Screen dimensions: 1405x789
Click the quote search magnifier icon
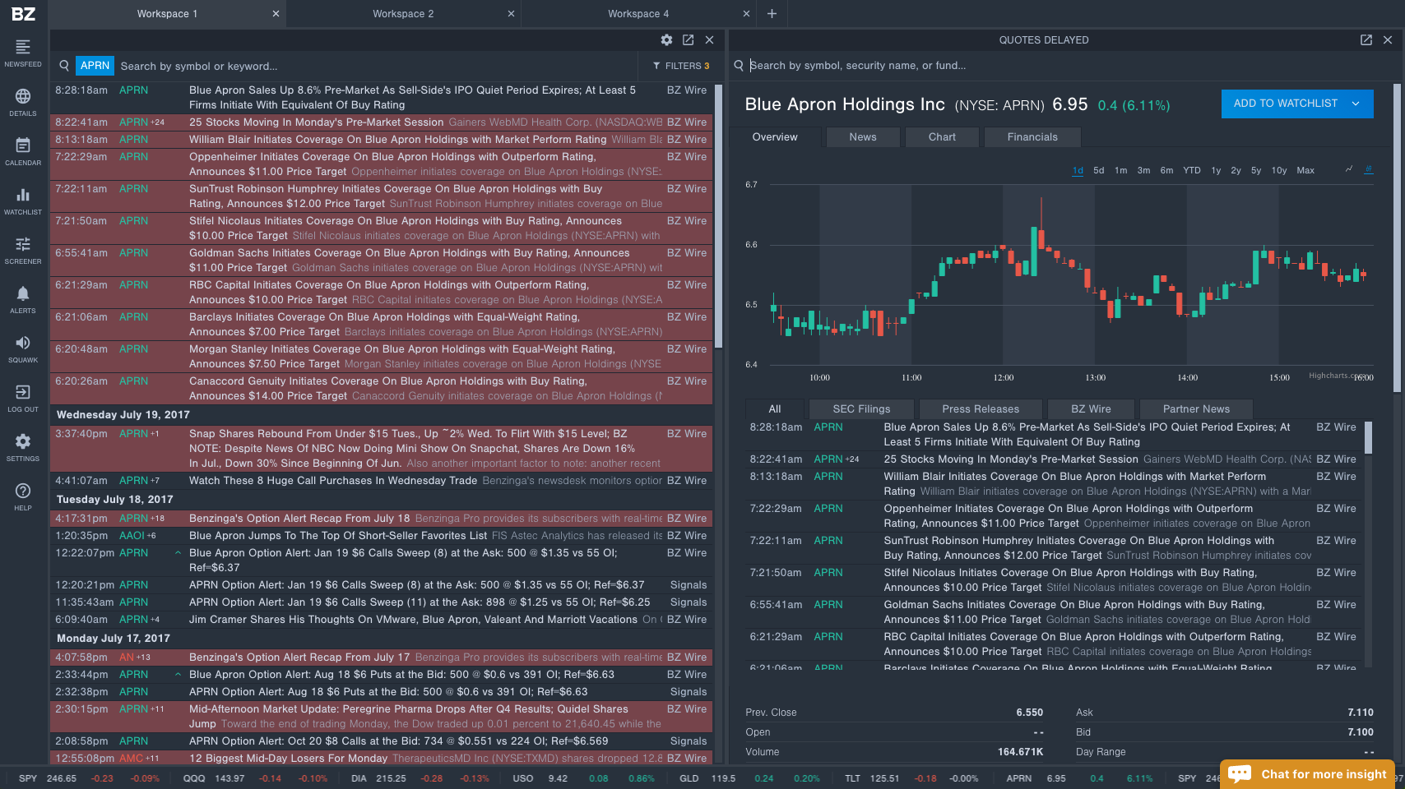click(x=739, y=66)
